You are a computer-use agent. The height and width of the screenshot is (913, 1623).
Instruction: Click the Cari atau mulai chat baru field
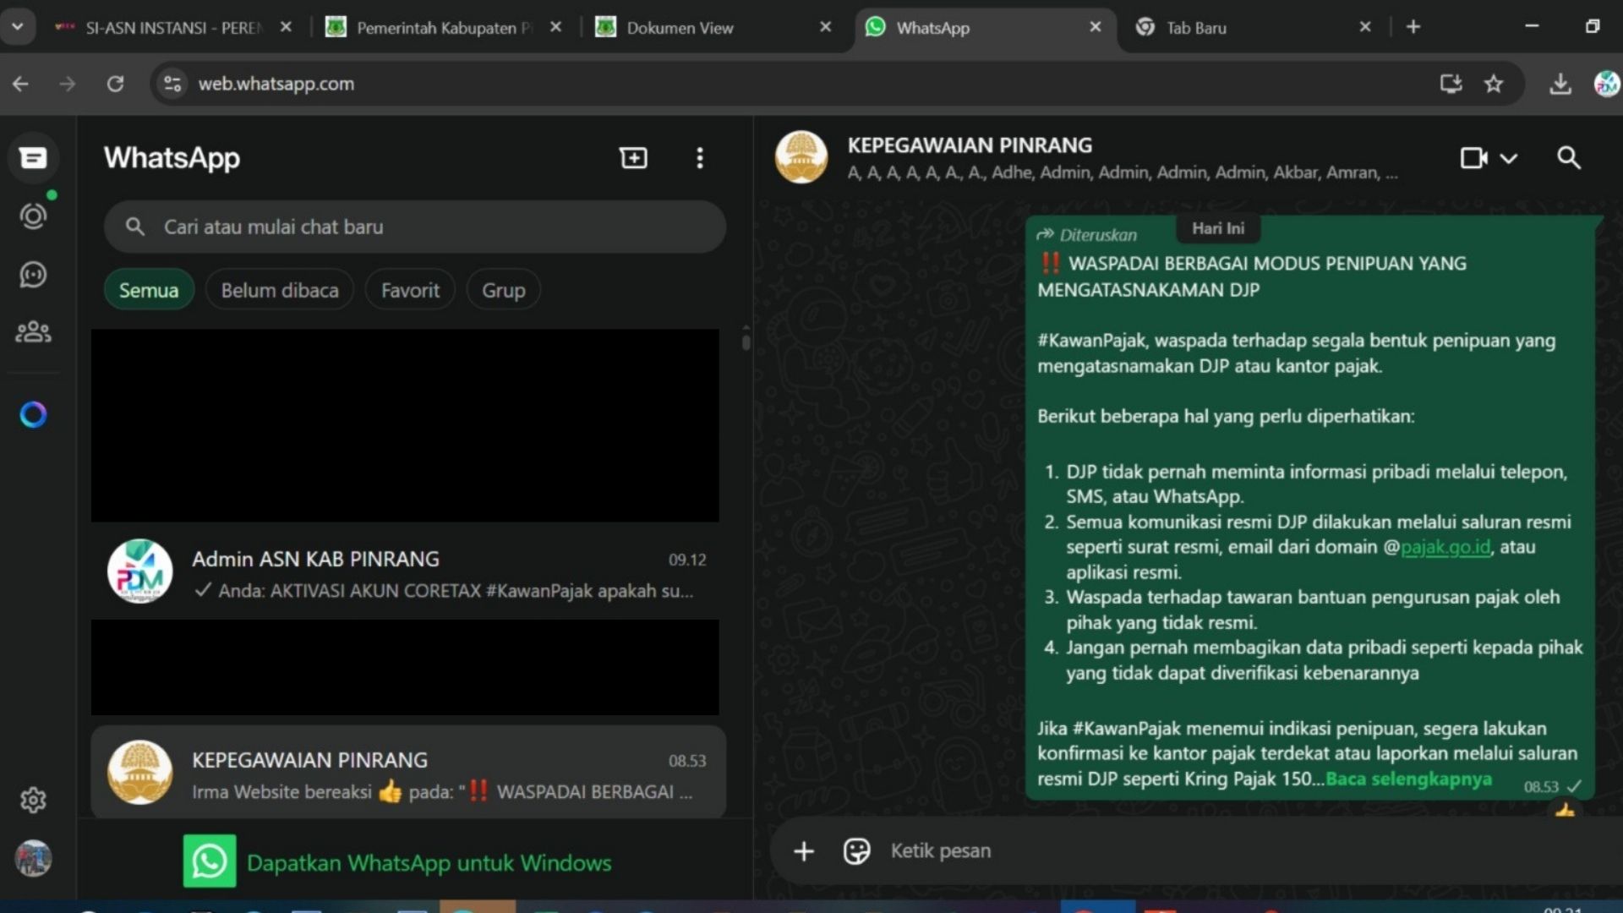(414, 227)
